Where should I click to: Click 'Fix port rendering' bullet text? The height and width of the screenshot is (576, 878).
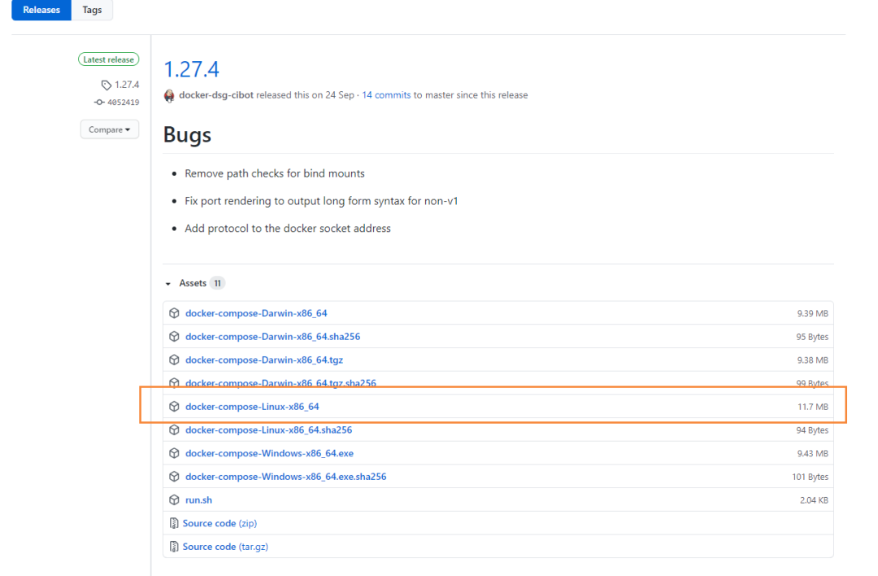[x=321, y=201]
